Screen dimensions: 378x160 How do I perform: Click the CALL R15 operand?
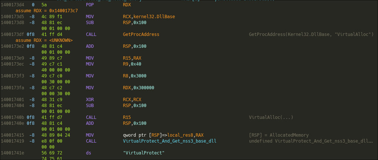(x=127, y=117)
